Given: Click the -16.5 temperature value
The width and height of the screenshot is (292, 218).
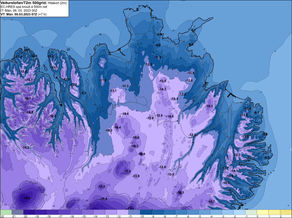Looking at the screenshot, I should tap(30, 112).
